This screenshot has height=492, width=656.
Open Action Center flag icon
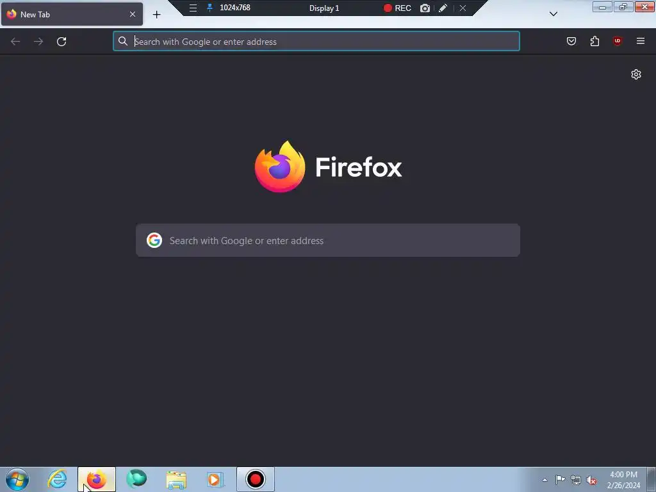click(560, 480)
